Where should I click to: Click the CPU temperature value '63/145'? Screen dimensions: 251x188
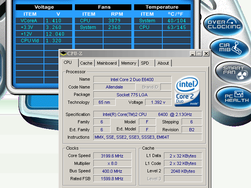click(x=176, y=27)
